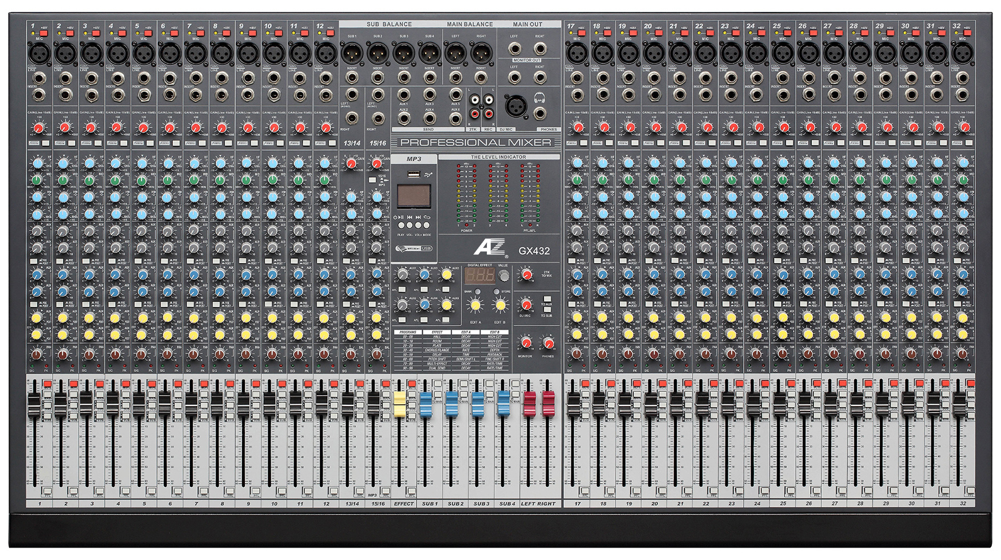Click the digital effect VALUE encoder
The height and width of the screenshot is (560, 1001).
[503, 276]
